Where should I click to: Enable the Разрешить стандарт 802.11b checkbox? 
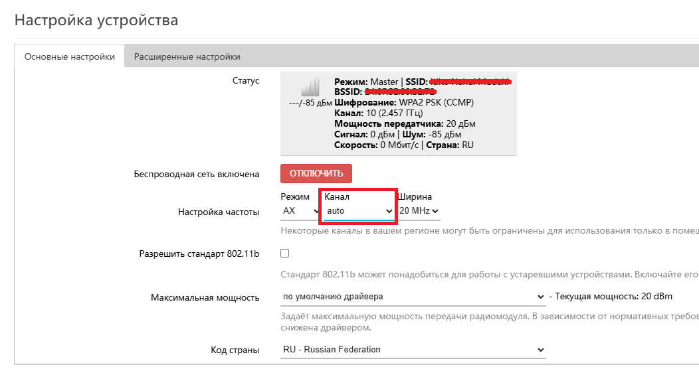tap(285, 254)
